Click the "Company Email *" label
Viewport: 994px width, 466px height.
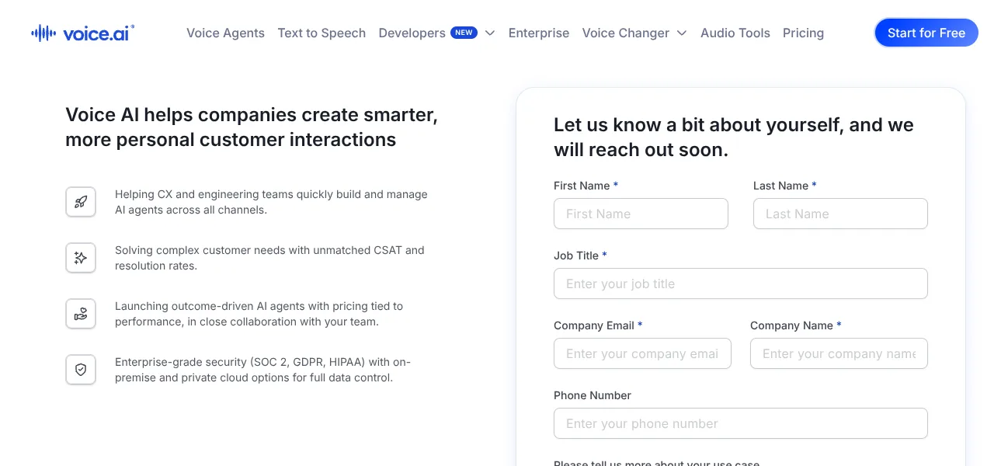point(598,325)
